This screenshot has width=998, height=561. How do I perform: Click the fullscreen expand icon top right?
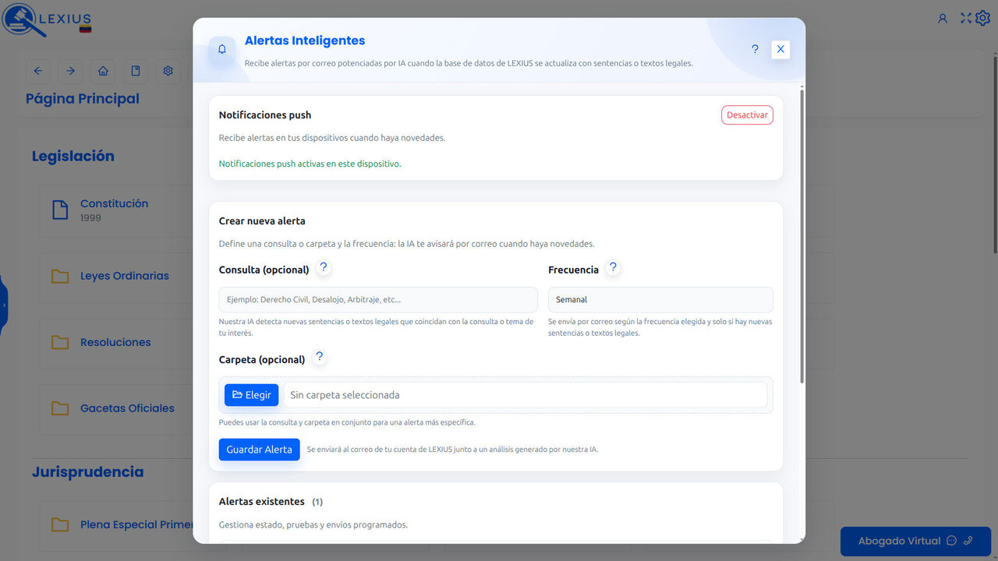coord(965,18)
